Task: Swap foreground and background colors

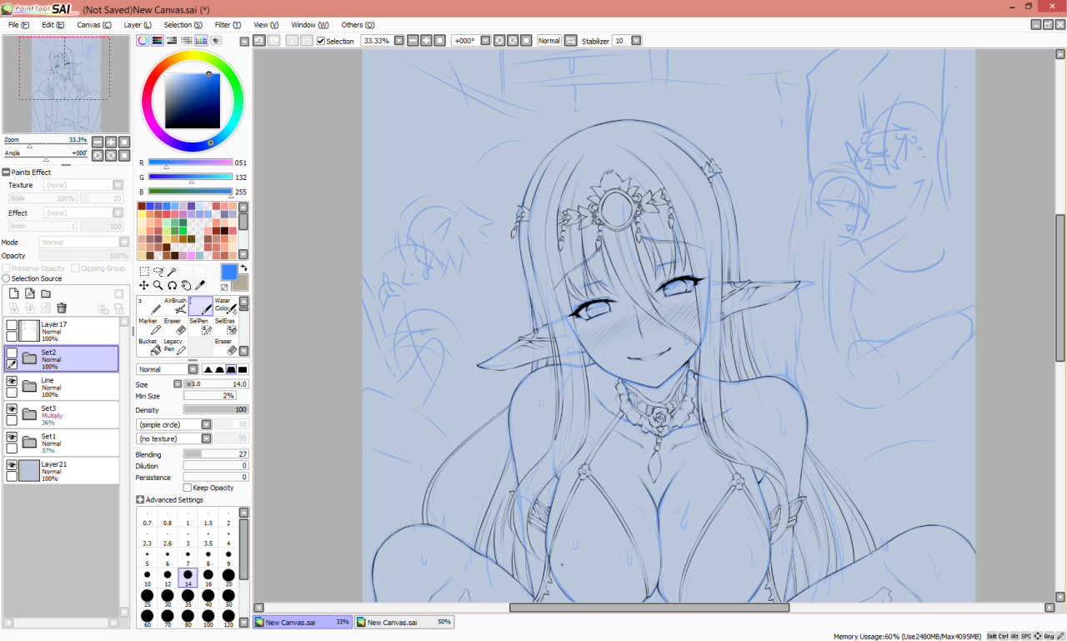Action: click(243, 268)
